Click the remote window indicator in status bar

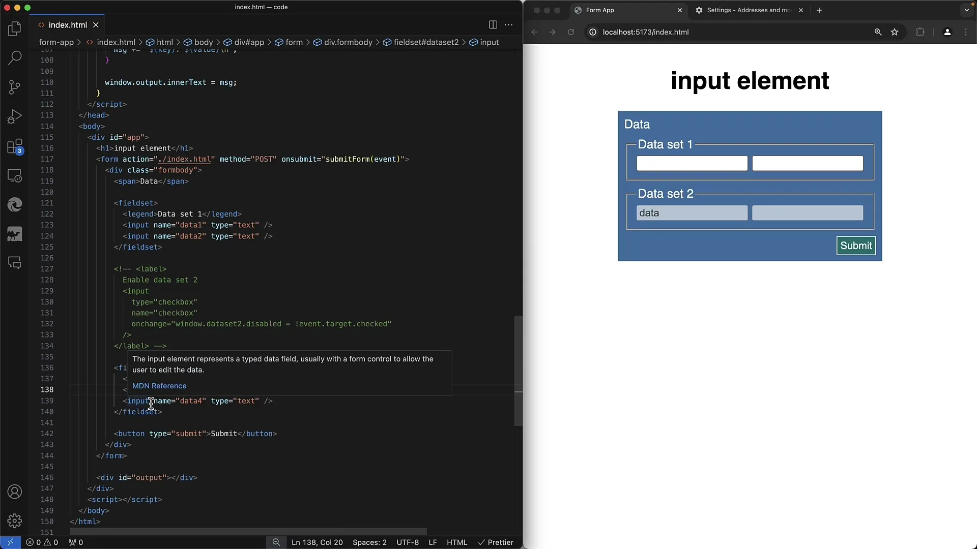pyautogui.click(x=10, y=542)
